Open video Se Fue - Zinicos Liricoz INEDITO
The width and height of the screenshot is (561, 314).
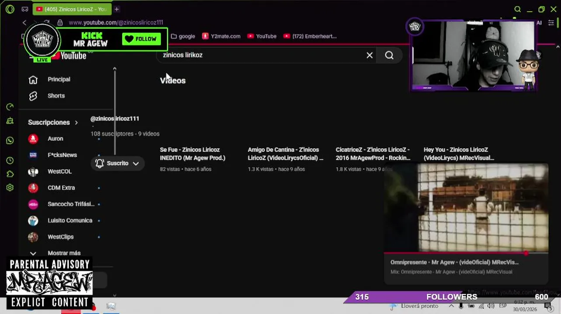[x=193, y=154]
